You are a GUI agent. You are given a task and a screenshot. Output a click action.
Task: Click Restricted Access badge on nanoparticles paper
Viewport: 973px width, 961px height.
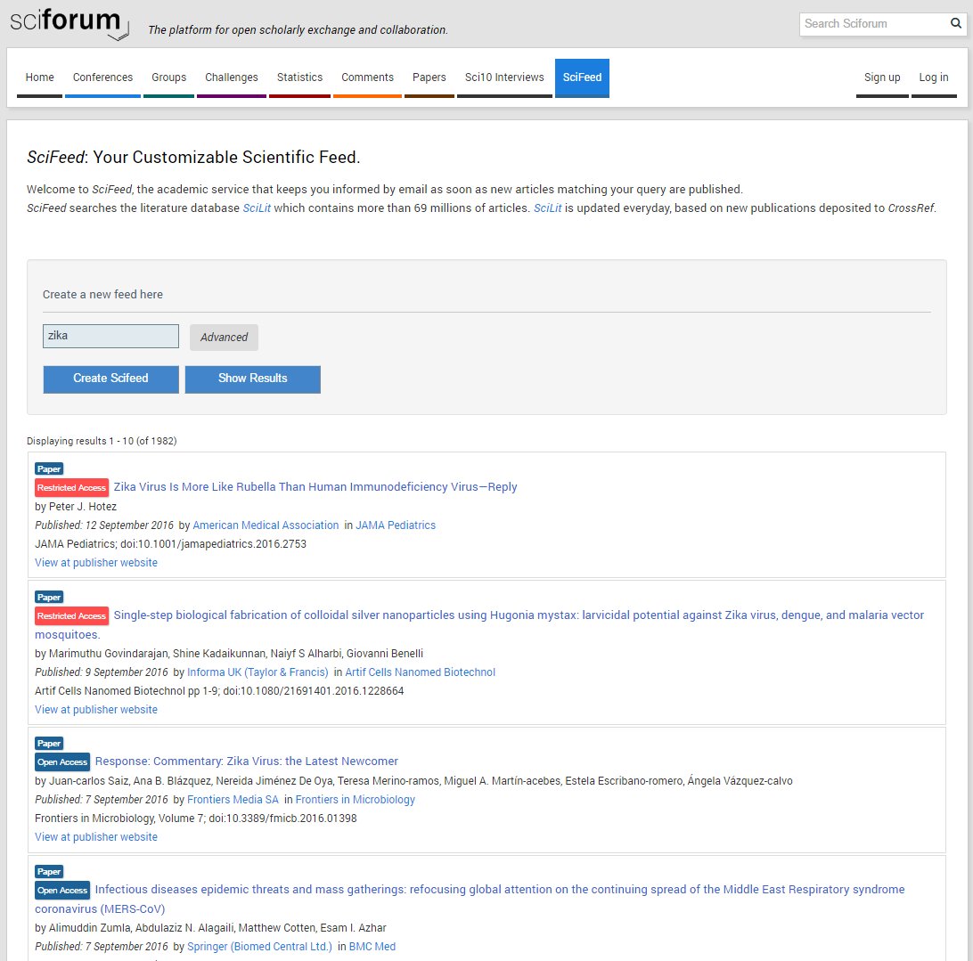point(71,616)
